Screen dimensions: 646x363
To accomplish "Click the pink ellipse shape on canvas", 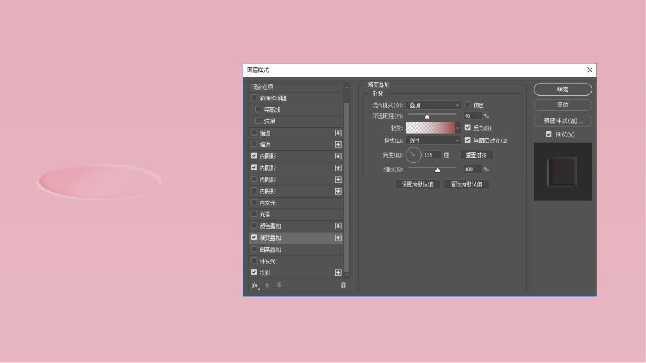I will [100, 181].
